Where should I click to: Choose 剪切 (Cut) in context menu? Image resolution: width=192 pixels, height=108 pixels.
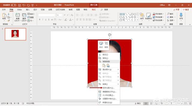pos(109,55)
